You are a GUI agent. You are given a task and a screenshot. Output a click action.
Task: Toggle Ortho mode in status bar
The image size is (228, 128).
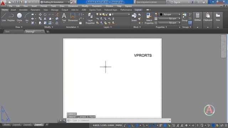coord(133,125)
